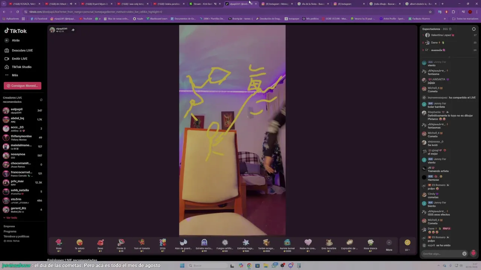Open the coin balance dropdown showing 22
Screen dimensions: 481x270
407,246
